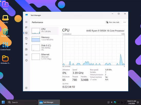Screen dimensions: 141x105
Task: Select the Control Panel desktop icon
Action: click(x=5, y=46)
